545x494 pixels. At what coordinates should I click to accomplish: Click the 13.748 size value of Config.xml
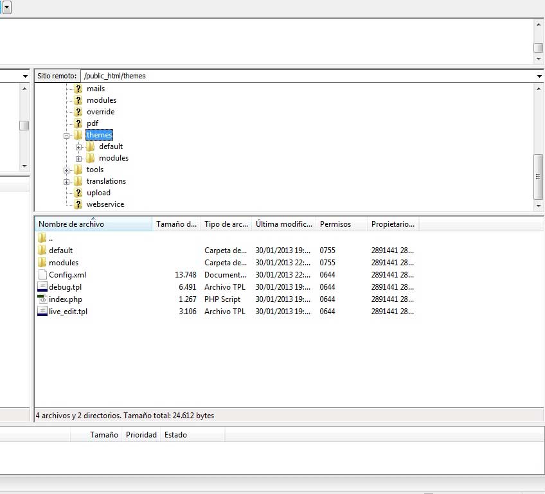click(186, 275)
